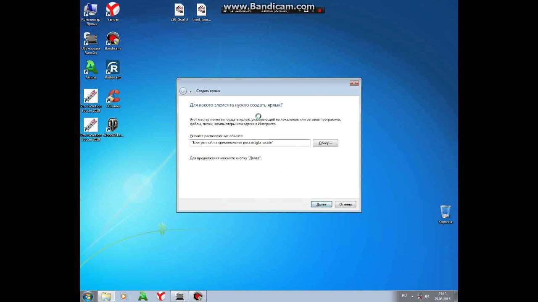Open USB-модем Билайн desktop icon
Screen dimensions: 538x302
point(91,44)
